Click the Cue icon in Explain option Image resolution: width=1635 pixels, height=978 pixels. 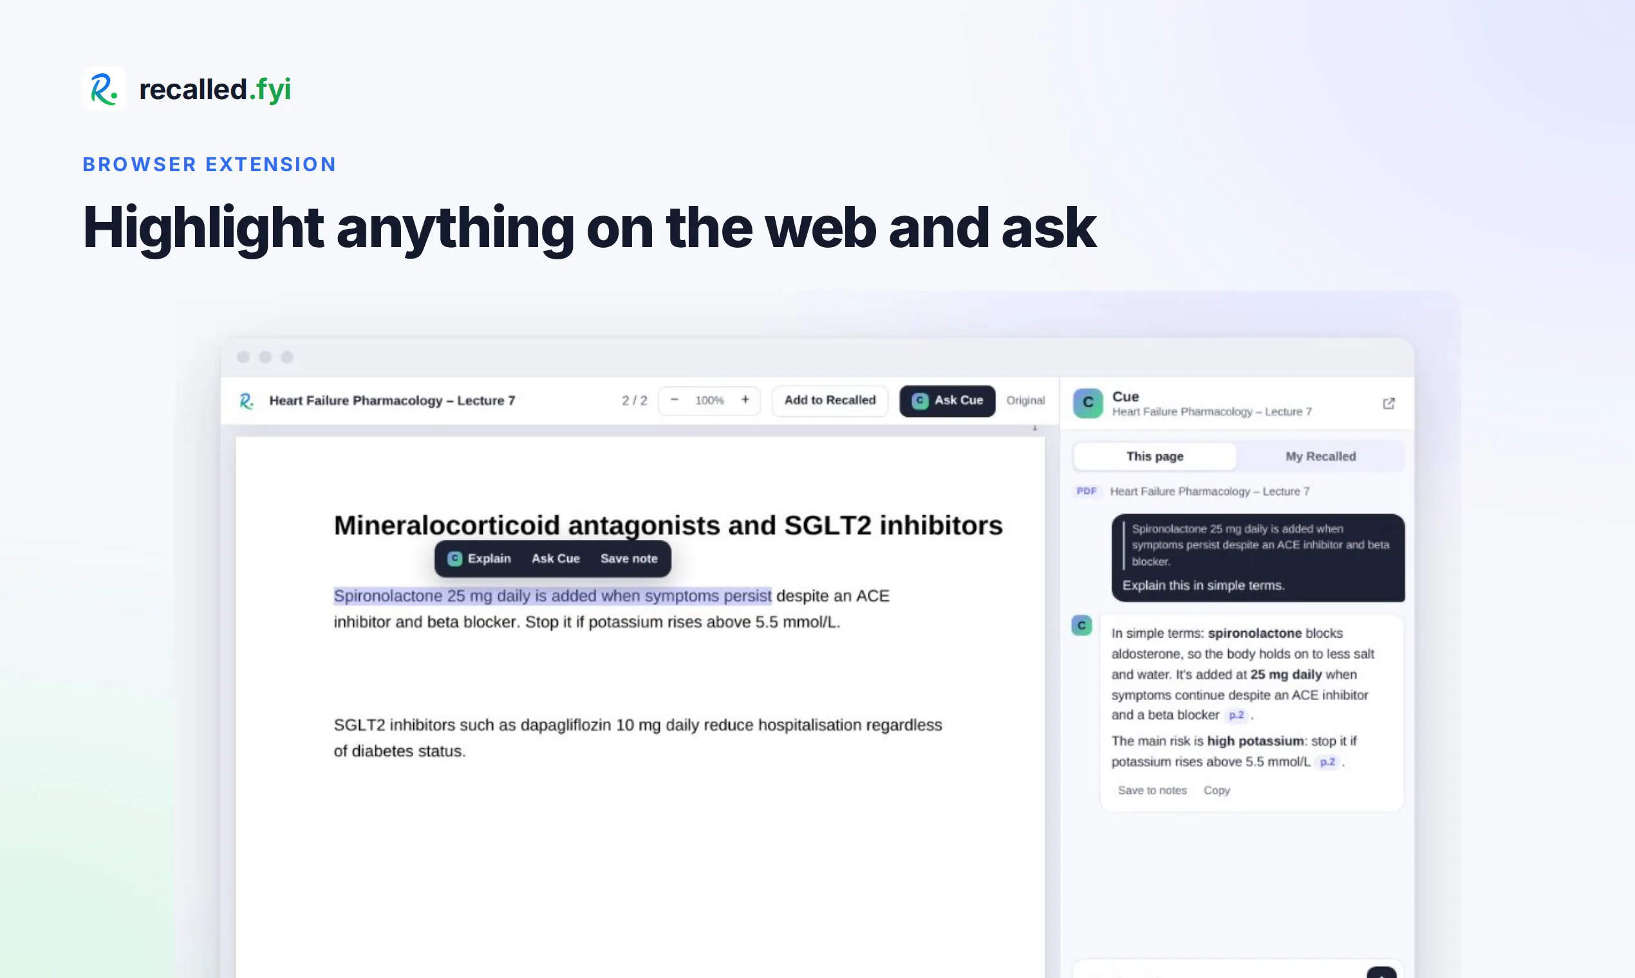tap(454, 559)
